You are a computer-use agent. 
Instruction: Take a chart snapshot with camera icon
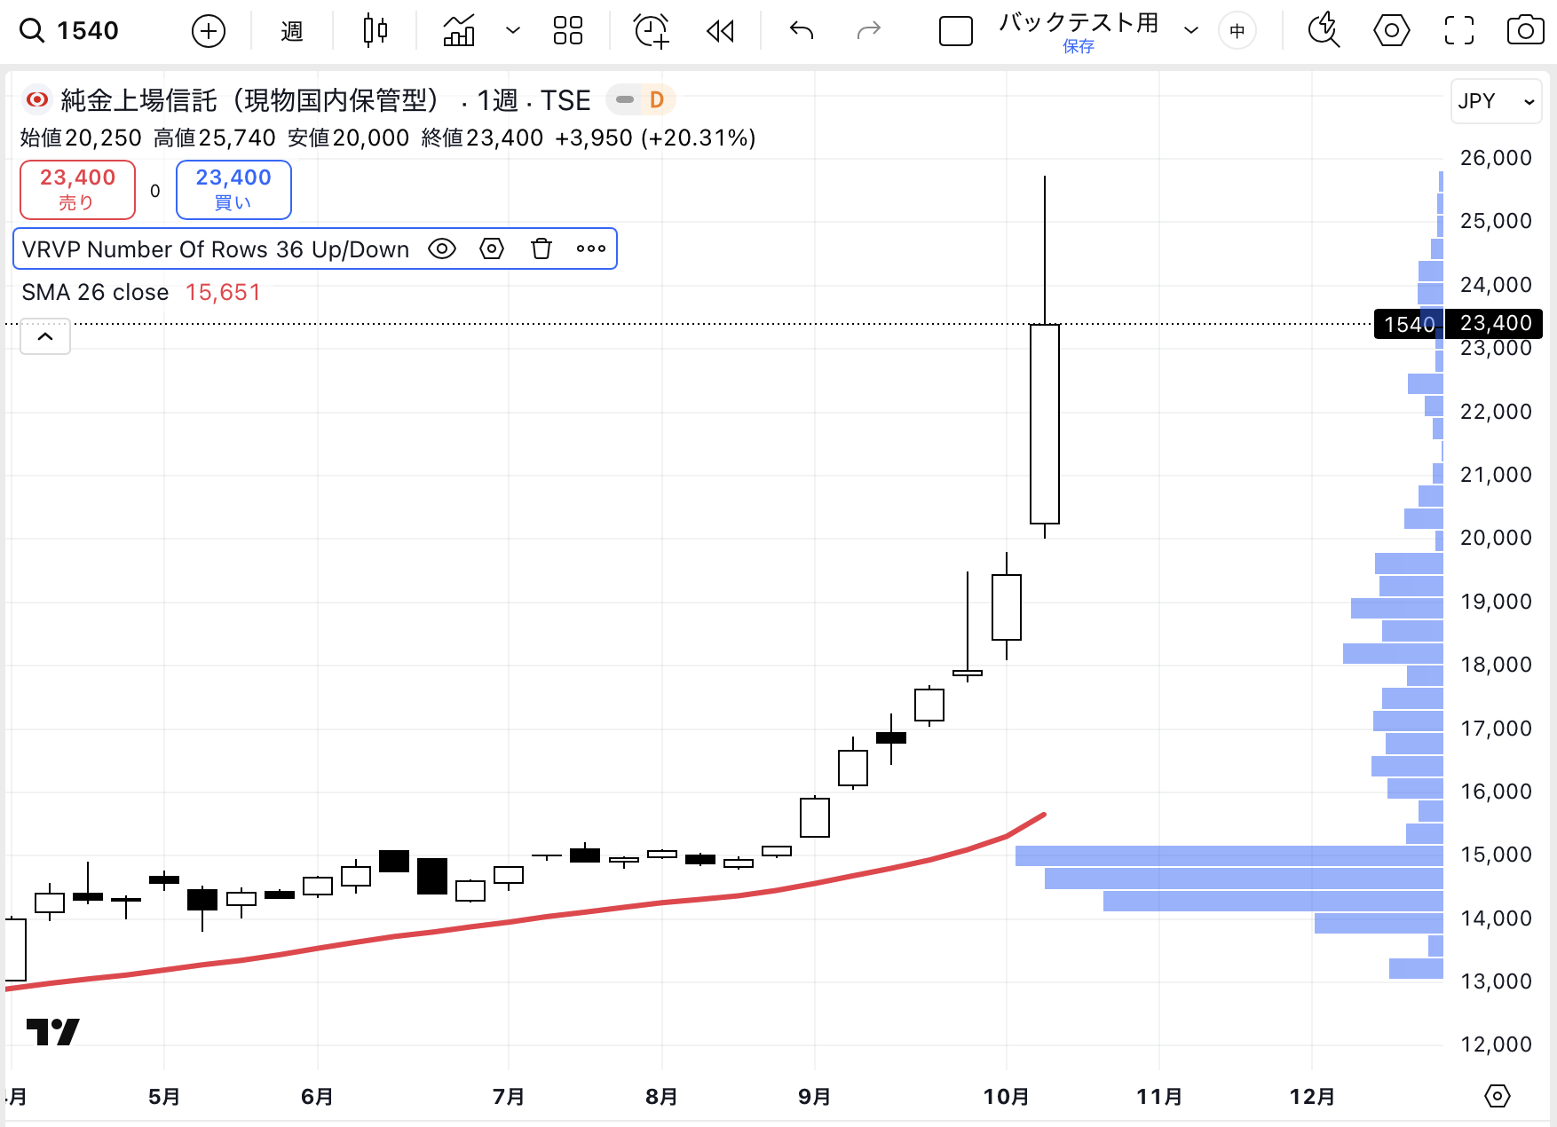[1525, 31]
